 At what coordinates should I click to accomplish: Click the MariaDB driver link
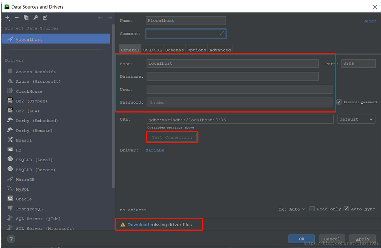[155, 150]
